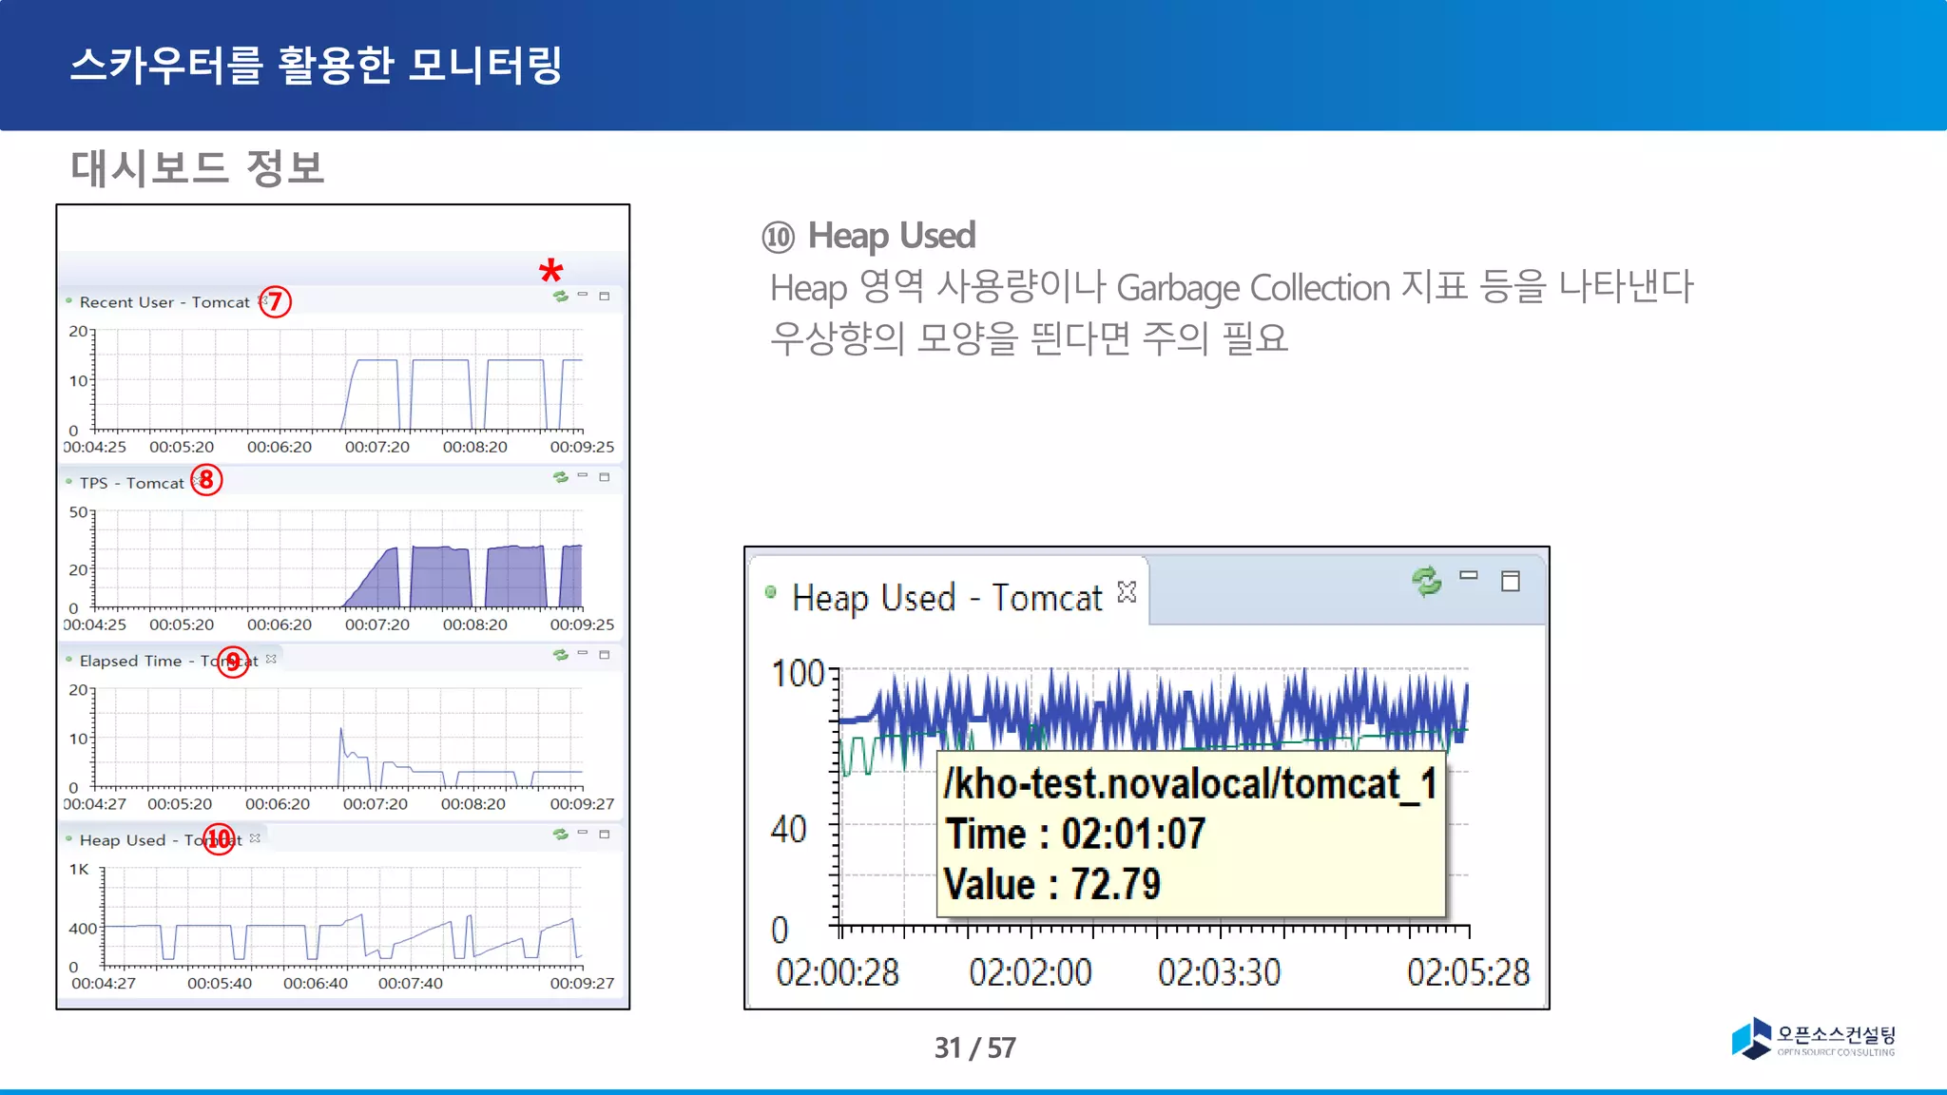Screen dimensions: 1947x1095
Task: Select the TPS - Tomcat tab
Action: [131, 483]
